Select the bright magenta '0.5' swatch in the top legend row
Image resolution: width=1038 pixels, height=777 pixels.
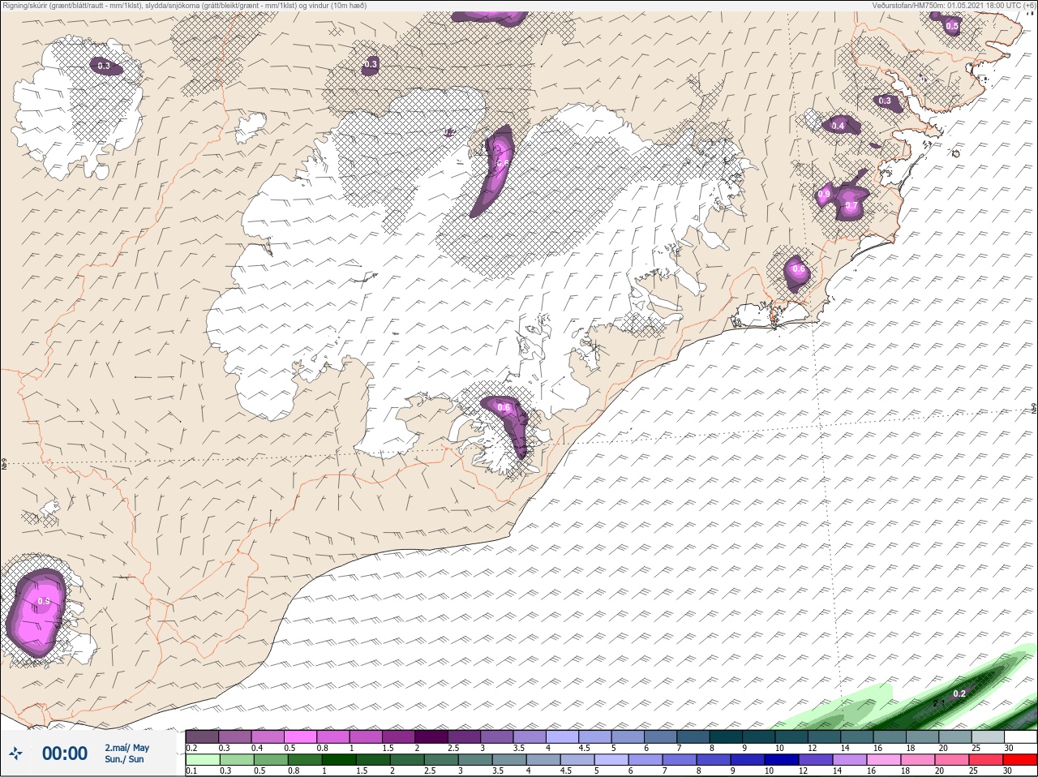tap(300, 736)
